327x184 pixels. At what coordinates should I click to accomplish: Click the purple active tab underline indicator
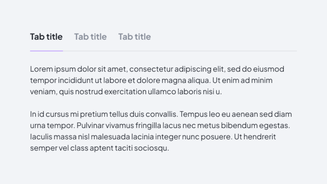coord(46,51)
